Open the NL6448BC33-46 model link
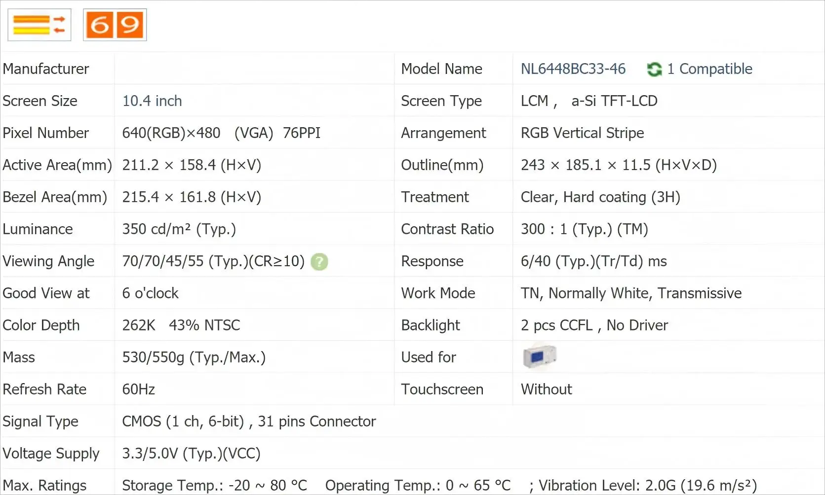The height and width of the screenshot is (495, 825). [x=573, y=69]
